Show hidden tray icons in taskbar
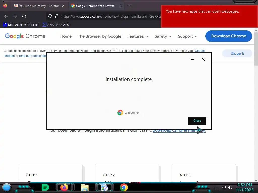 [x=216, y=188]
